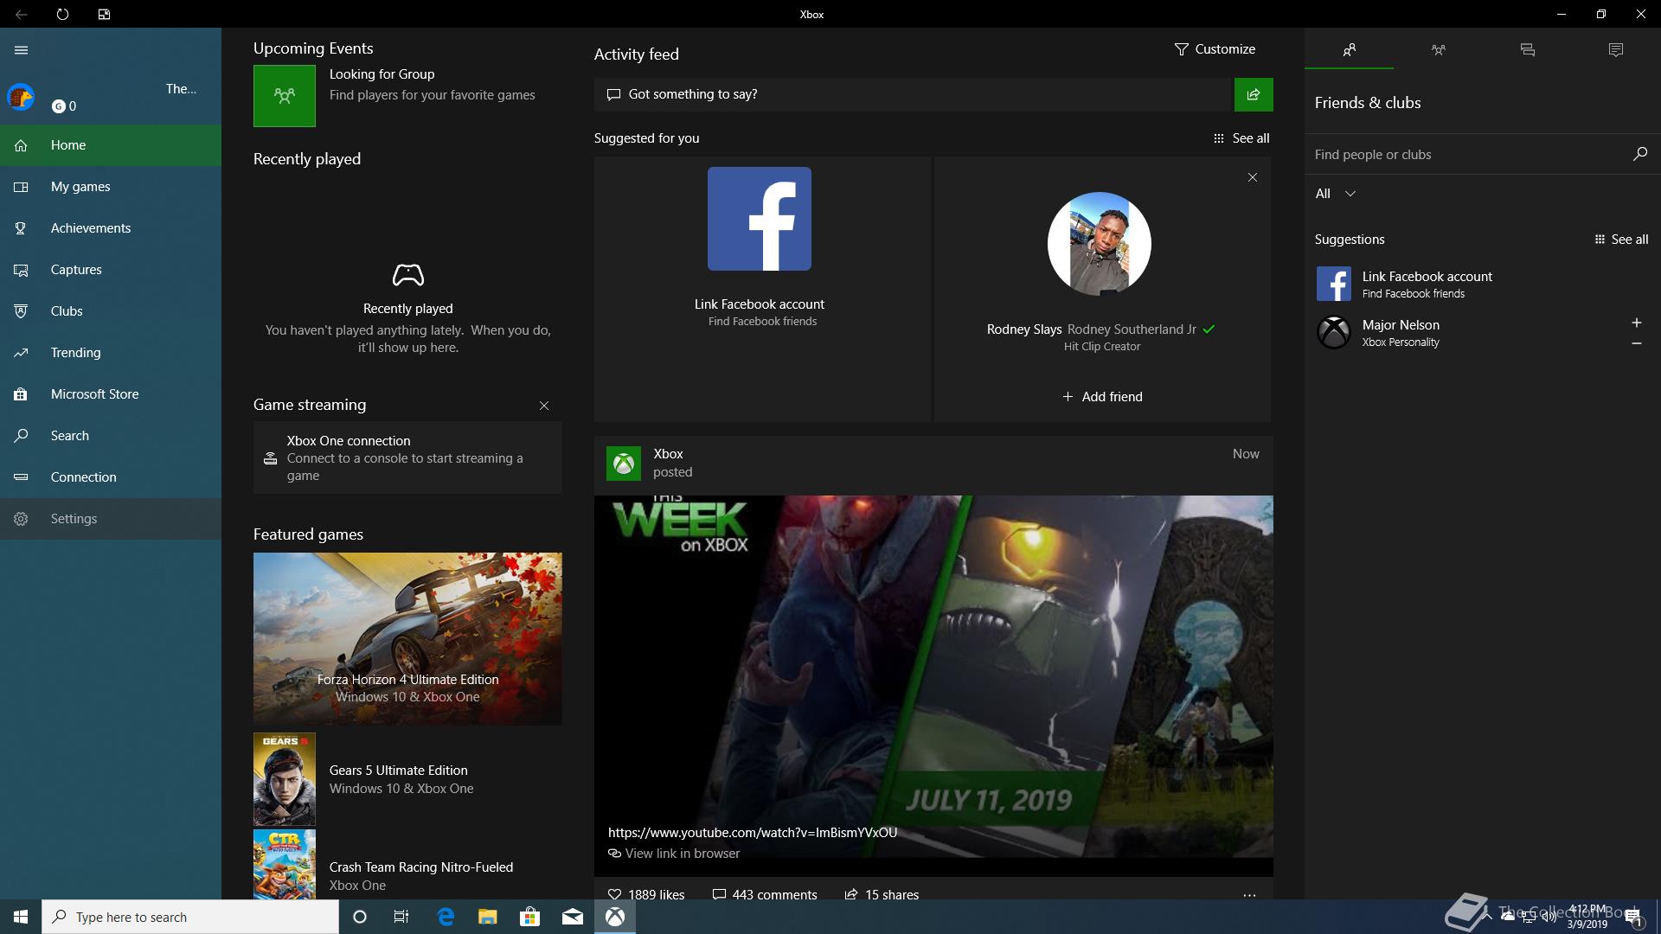
Task: Open Search in sidebar
Action: tap(111, 436)
